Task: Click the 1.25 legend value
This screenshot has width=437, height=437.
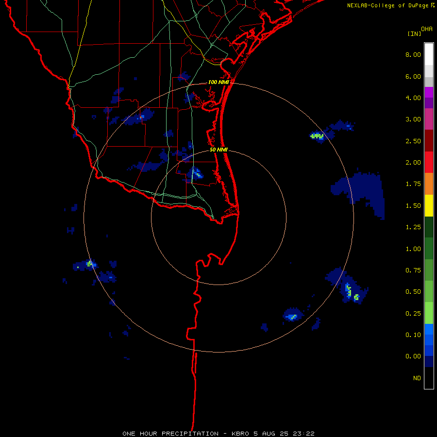Action: coord(413,227)
